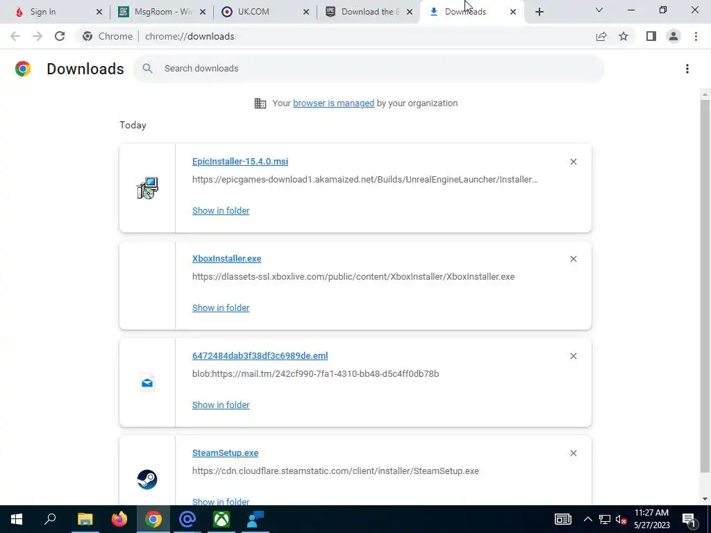Open File Explorer from taskbar

[x=85, y=519]
